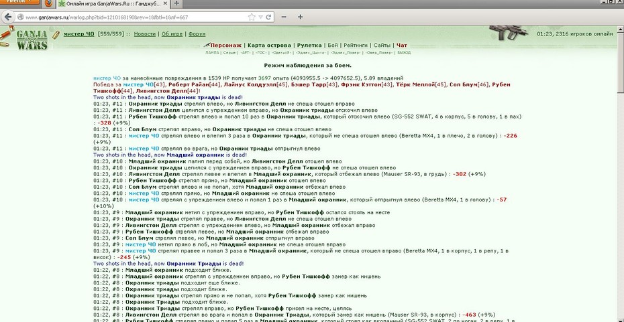This screenshot has height=322, width=624.
Task: Close the GanjaWars.Ru tab
Action: coord(164,4)
